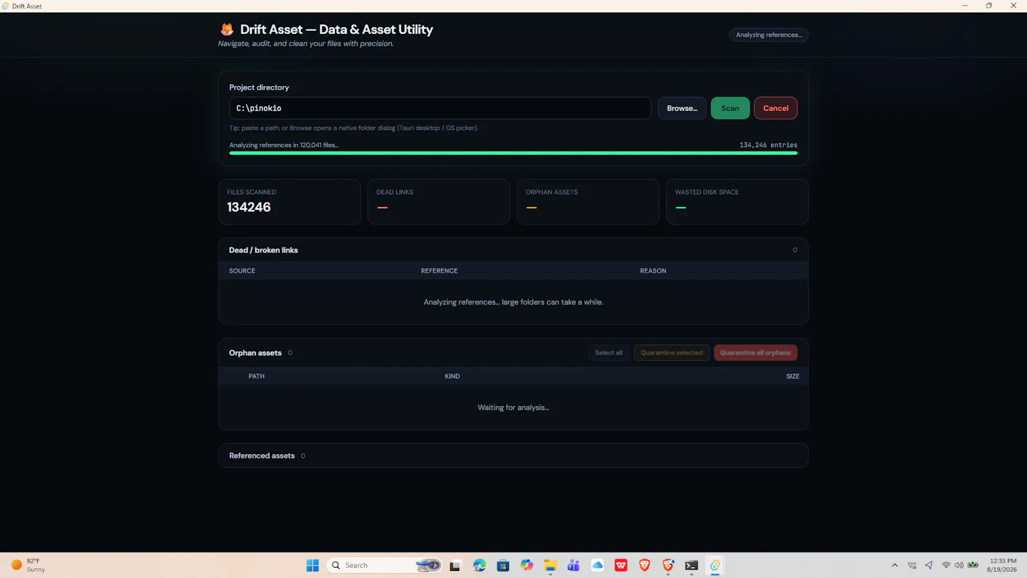The width and height of the screenshot is (1027, 578).
Task: Click the battery tray icon
Action: (x=973, y=565)
